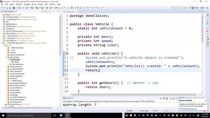Open the Source menu
Viewport: 210px width, 118px height.
(12, 4)
